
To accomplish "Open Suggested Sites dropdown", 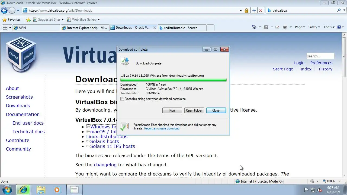I will (x=48, y=19).
